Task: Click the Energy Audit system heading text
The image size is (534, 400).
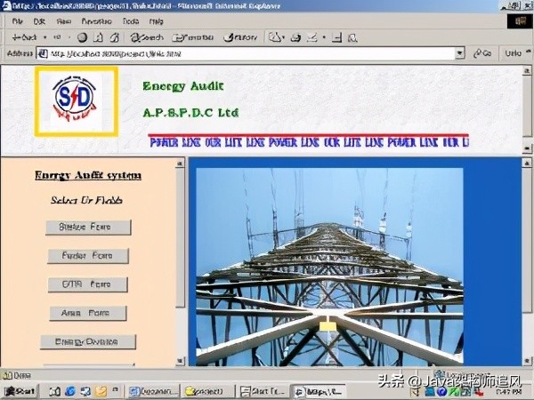Action: [x=88, y=175]
